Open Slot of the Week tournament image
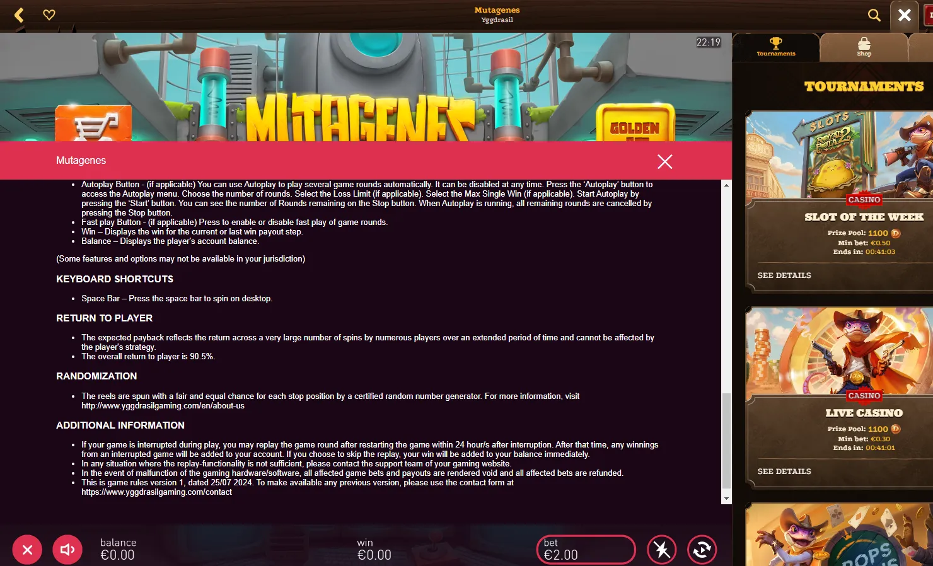The image size is (933, 566). (x=839, y=155)
